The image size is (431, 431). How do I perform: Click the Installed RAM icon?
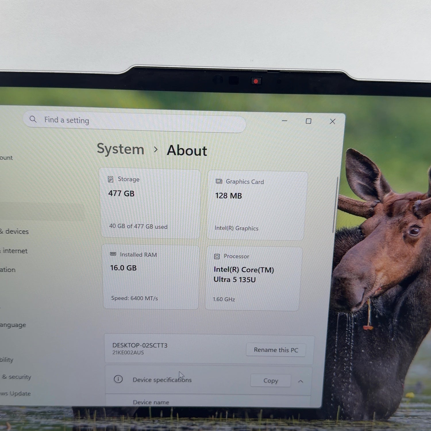(113, 254)
